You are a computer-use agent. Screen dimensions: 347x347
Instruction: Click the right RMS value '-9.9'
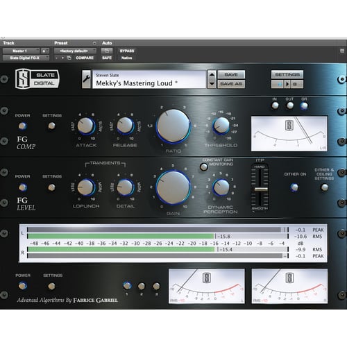301,250
